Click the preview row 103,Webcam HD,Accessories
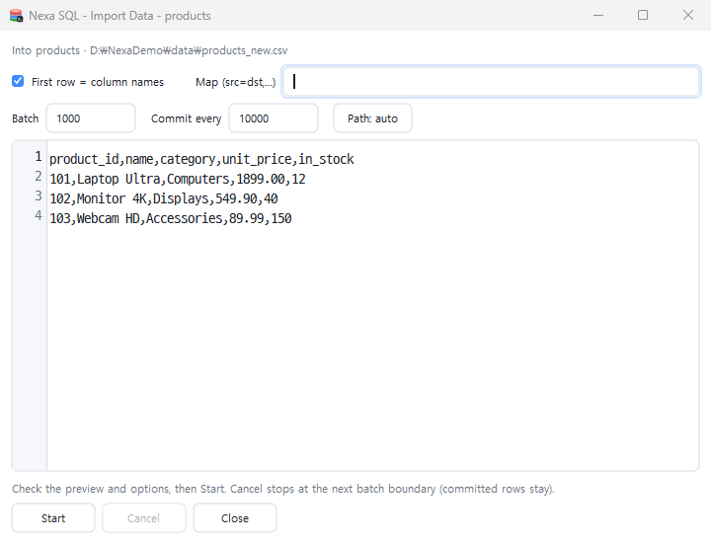Screen dimensions: 711x544 tap(171, 218)
